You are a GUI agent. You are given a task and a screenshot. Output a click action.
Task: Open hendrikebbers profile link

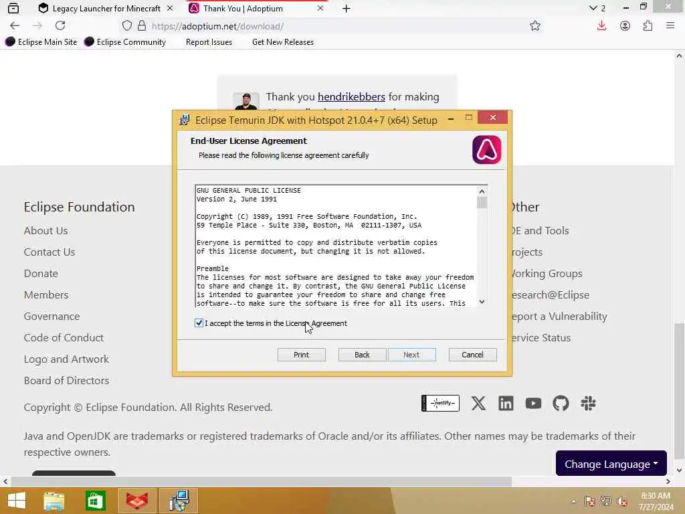(x=351, y=96)
